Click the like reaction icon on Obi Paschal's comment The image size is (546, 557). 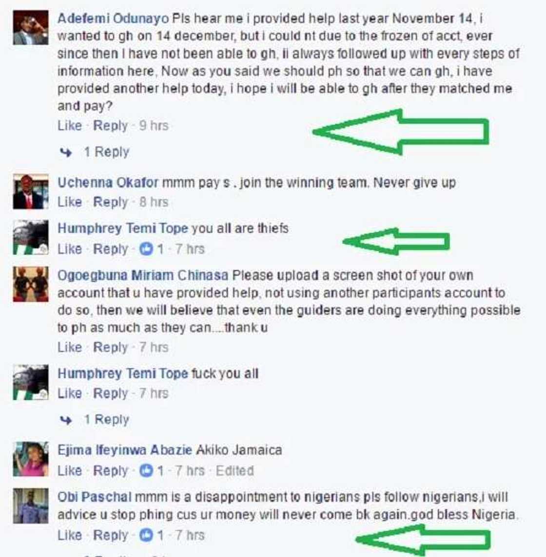(146, 535)
